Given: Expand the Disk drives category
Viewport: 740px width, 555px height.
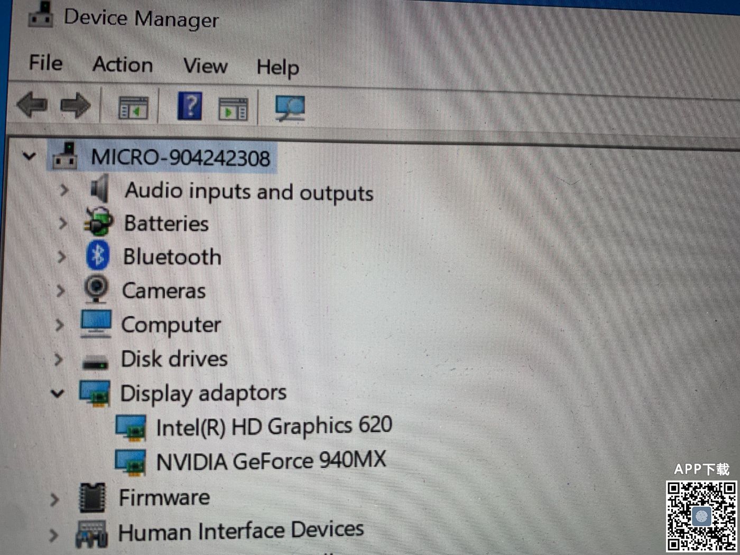Looking at the screenshot, I should [x=59, y=359].
